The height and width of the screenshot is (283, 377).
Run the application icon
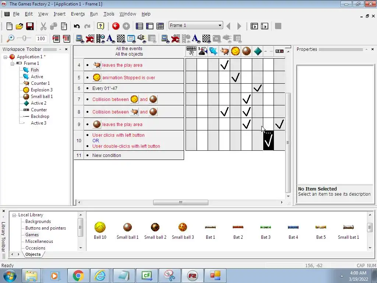[x=254, y=26]
